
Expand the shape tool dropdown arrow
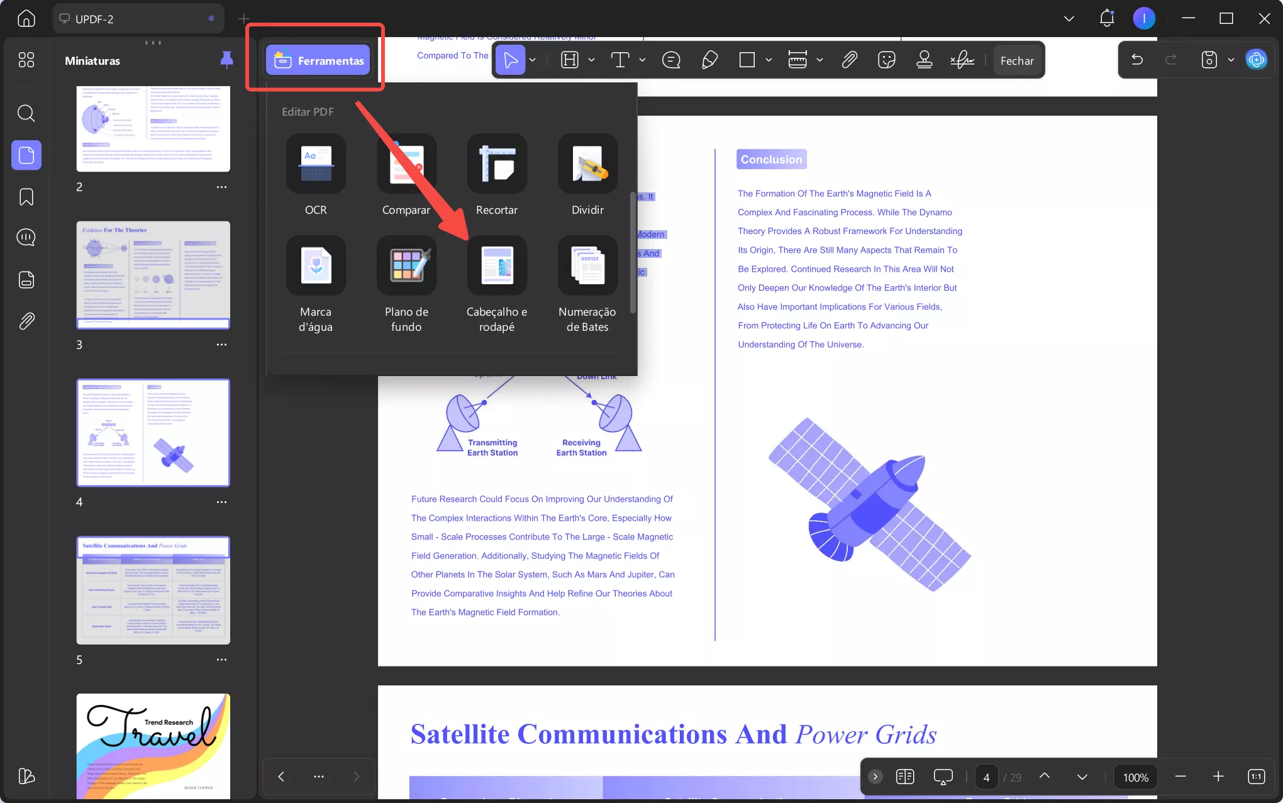pos(769,60)
